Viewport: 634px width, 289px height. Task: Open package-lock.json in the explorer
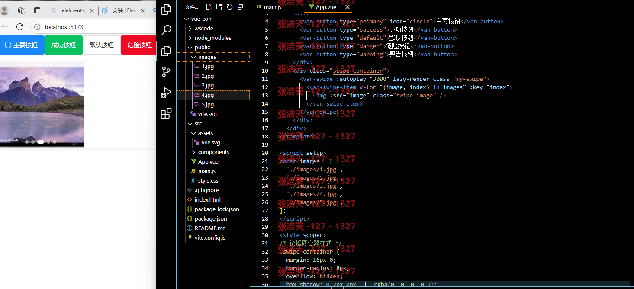pos(217,209)
